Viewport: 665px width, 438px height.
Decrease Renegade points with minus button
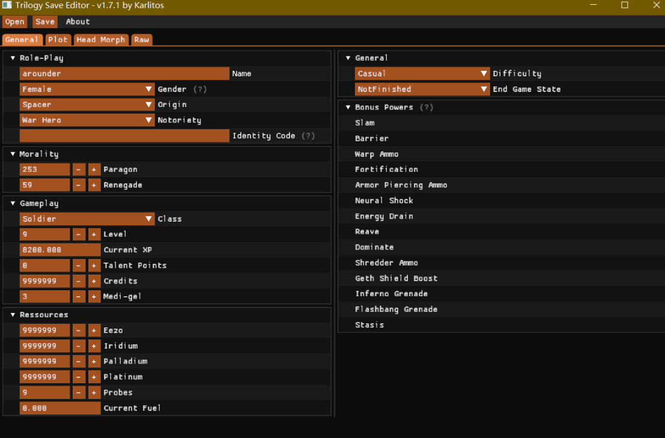point(79,186)
